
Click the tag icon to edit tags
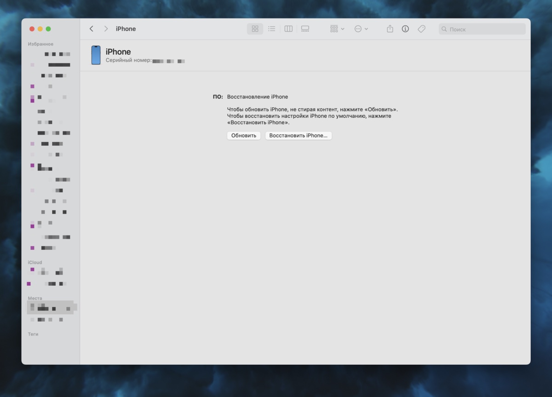tap(421, 29)
